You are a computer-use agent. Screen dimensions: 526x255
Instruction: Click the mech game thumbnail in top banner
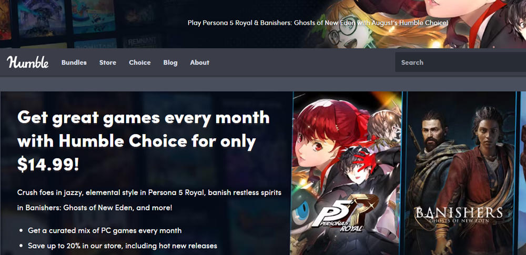click(x=42, y=18)
